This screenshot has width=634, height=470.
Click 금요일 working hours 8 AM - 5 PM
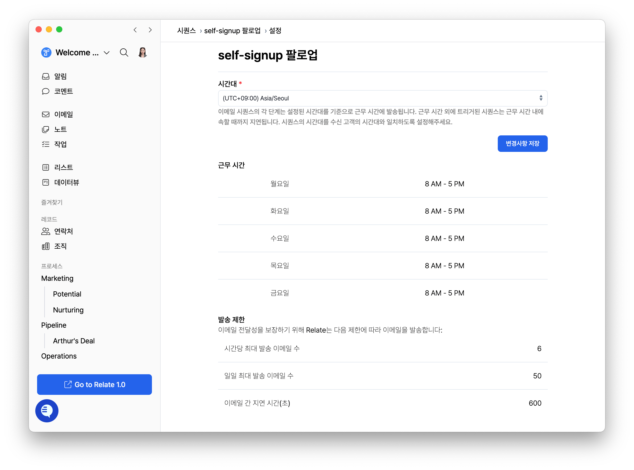444,293
